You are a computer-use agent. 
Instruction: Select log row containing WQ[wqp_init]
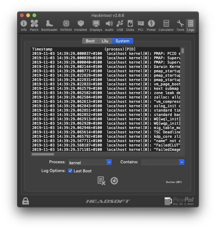click(106, 123)
